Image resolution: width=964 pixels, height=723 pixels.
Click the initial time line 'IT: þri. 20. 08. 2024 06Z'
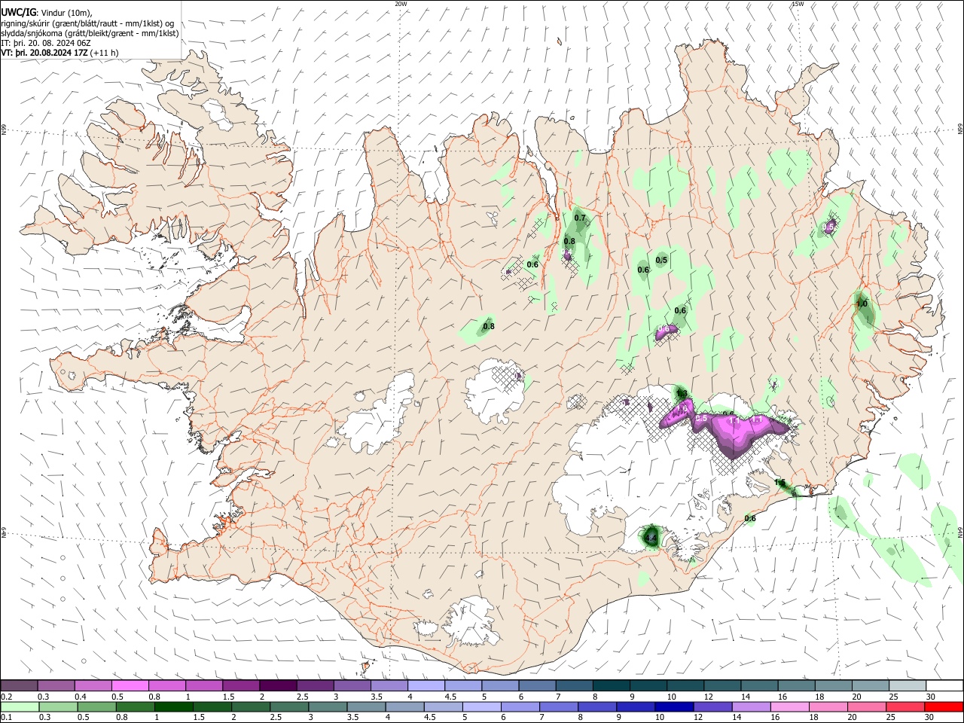46,43
